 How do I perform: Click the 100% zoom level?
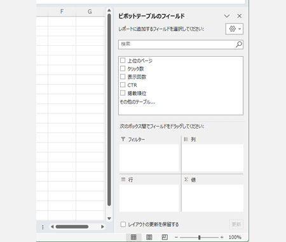click(235, 237)
